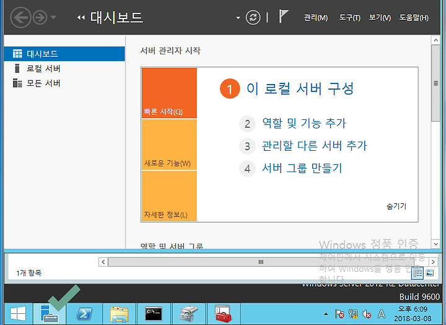Open the 도움말(H) menu
Image resolution: width=446 pixels, height=325 pixels.
pyautogui.click(x=414, y=18)
